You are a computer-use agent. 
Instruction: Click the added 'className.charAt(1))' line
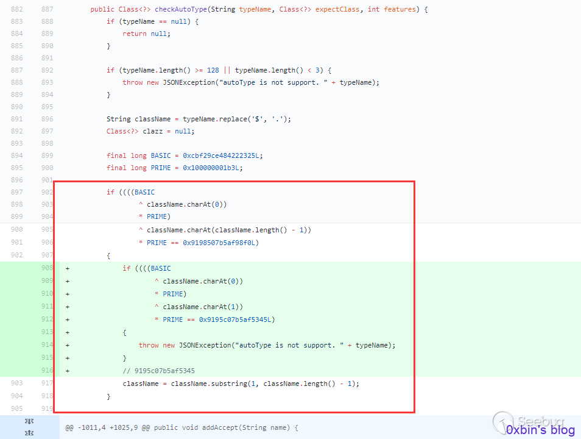[x=199, y=307]
